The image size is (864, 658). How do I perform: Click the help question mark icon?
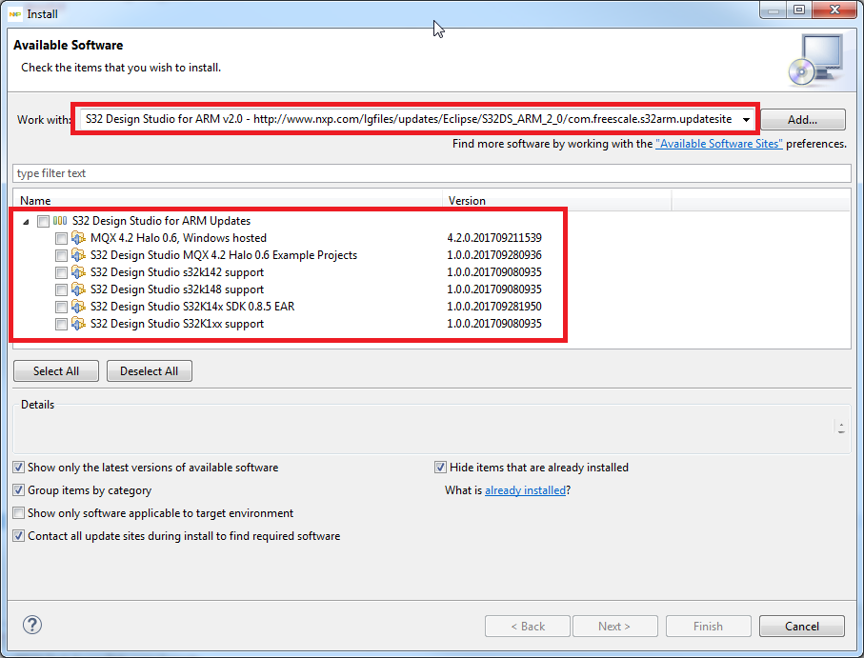coord(32,625)
